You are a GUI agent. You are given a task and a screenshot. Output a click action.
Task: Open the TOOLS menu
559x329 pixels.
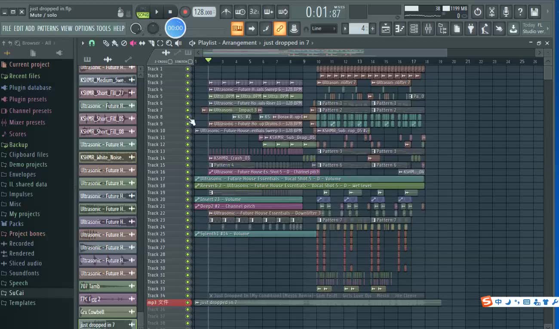tap(104, 28)
